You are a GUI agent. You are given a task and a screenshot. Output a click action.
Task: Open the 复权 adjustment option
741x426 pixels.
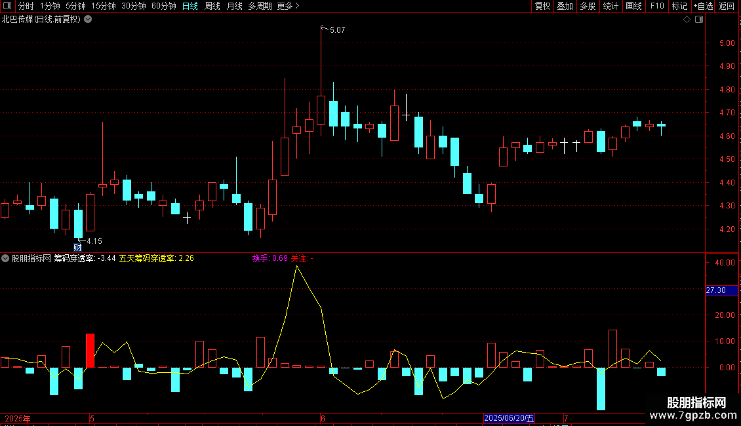tap(542, 6)
